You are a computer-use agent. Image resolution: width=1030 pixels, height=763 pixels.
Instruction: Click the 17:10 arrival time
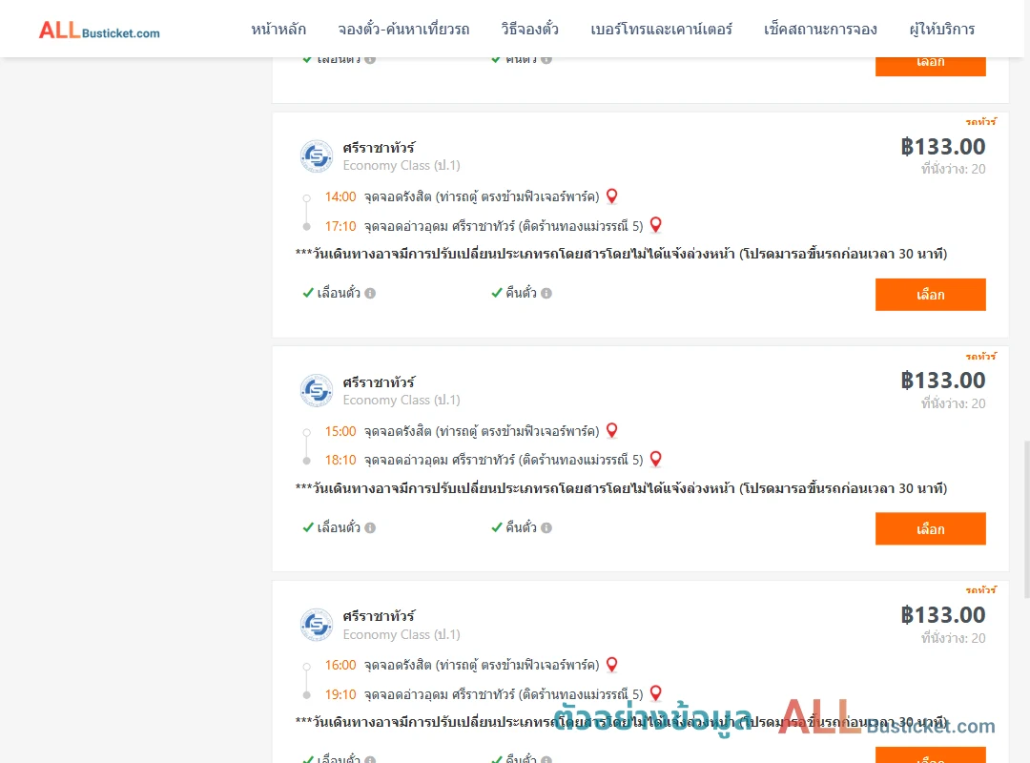coord(340,227)
